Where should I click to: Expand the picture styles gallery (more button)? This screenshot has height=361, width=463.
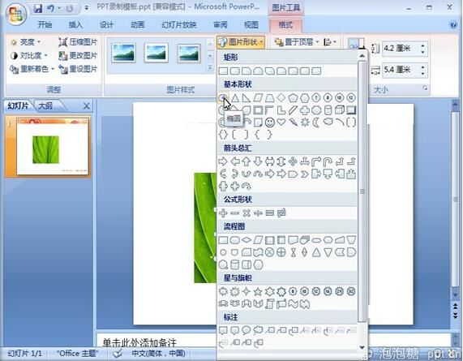(210, 67)
